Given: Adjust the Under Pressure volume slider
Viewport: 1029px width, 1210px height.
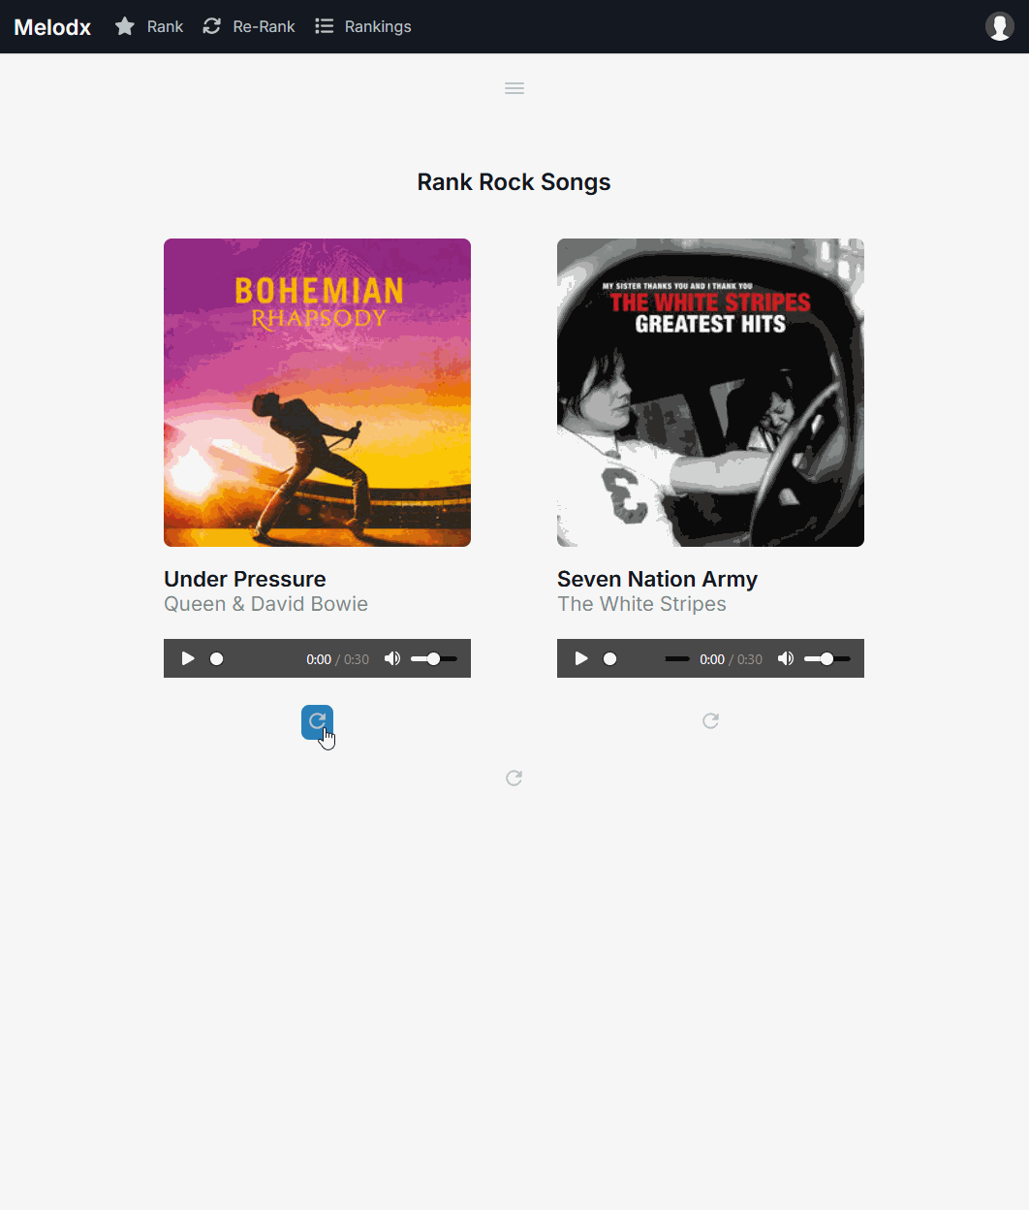Looking at the screenshot, I should pos(434,658).
